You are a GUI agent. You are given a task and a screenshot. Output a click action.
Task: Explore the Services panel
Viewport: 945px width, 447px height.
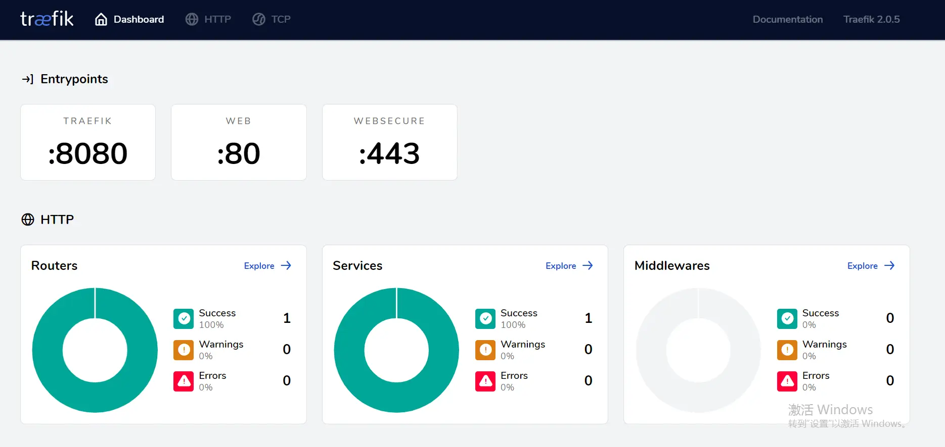569,265
